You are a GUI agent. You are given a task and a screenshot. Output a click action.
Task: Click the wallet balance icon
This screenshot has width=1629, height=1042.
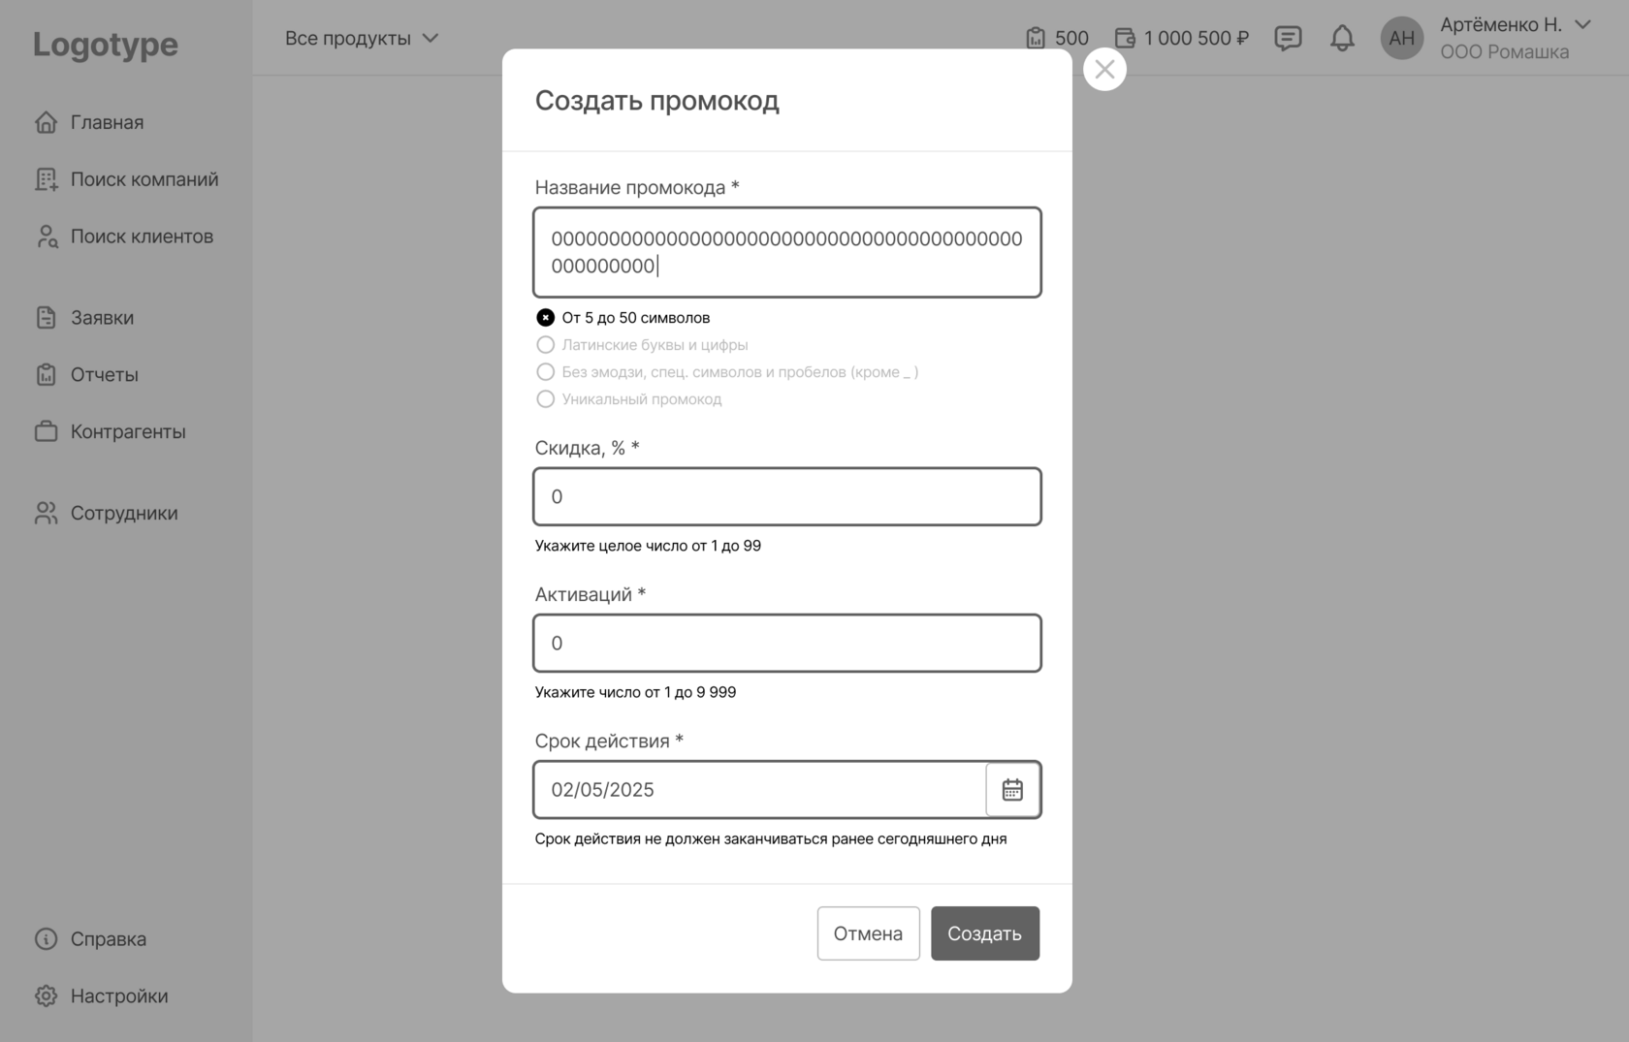click(1125, 38)
